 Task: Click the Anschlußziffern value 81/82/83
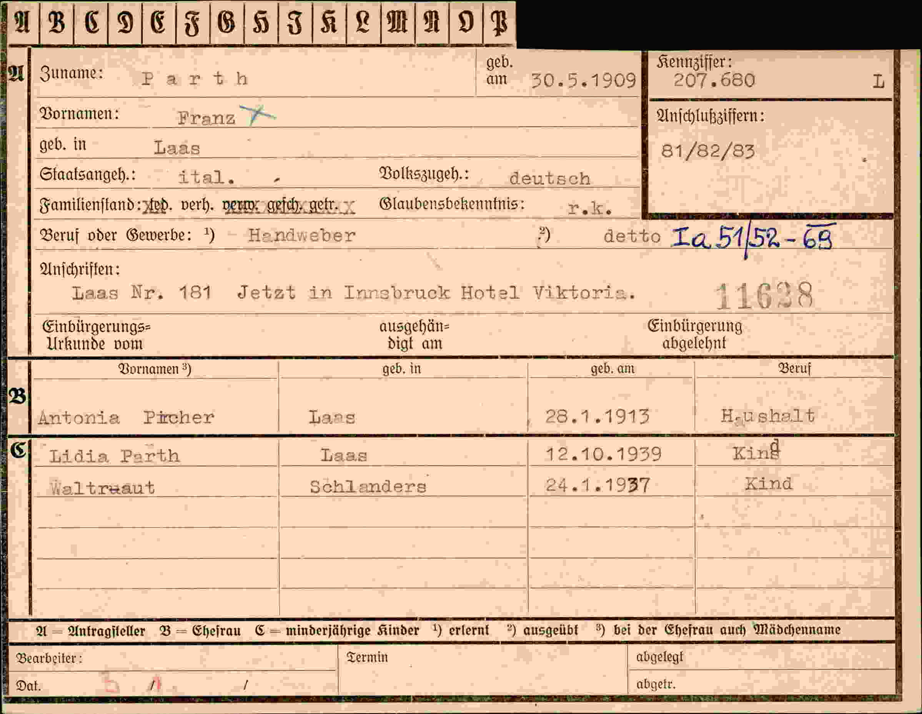pyautogui.click(x=707, y=151)
